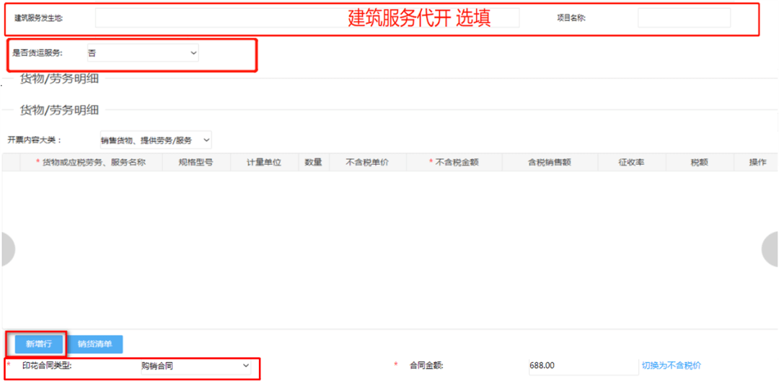Click the 销货清单 button

click(95, 344)
